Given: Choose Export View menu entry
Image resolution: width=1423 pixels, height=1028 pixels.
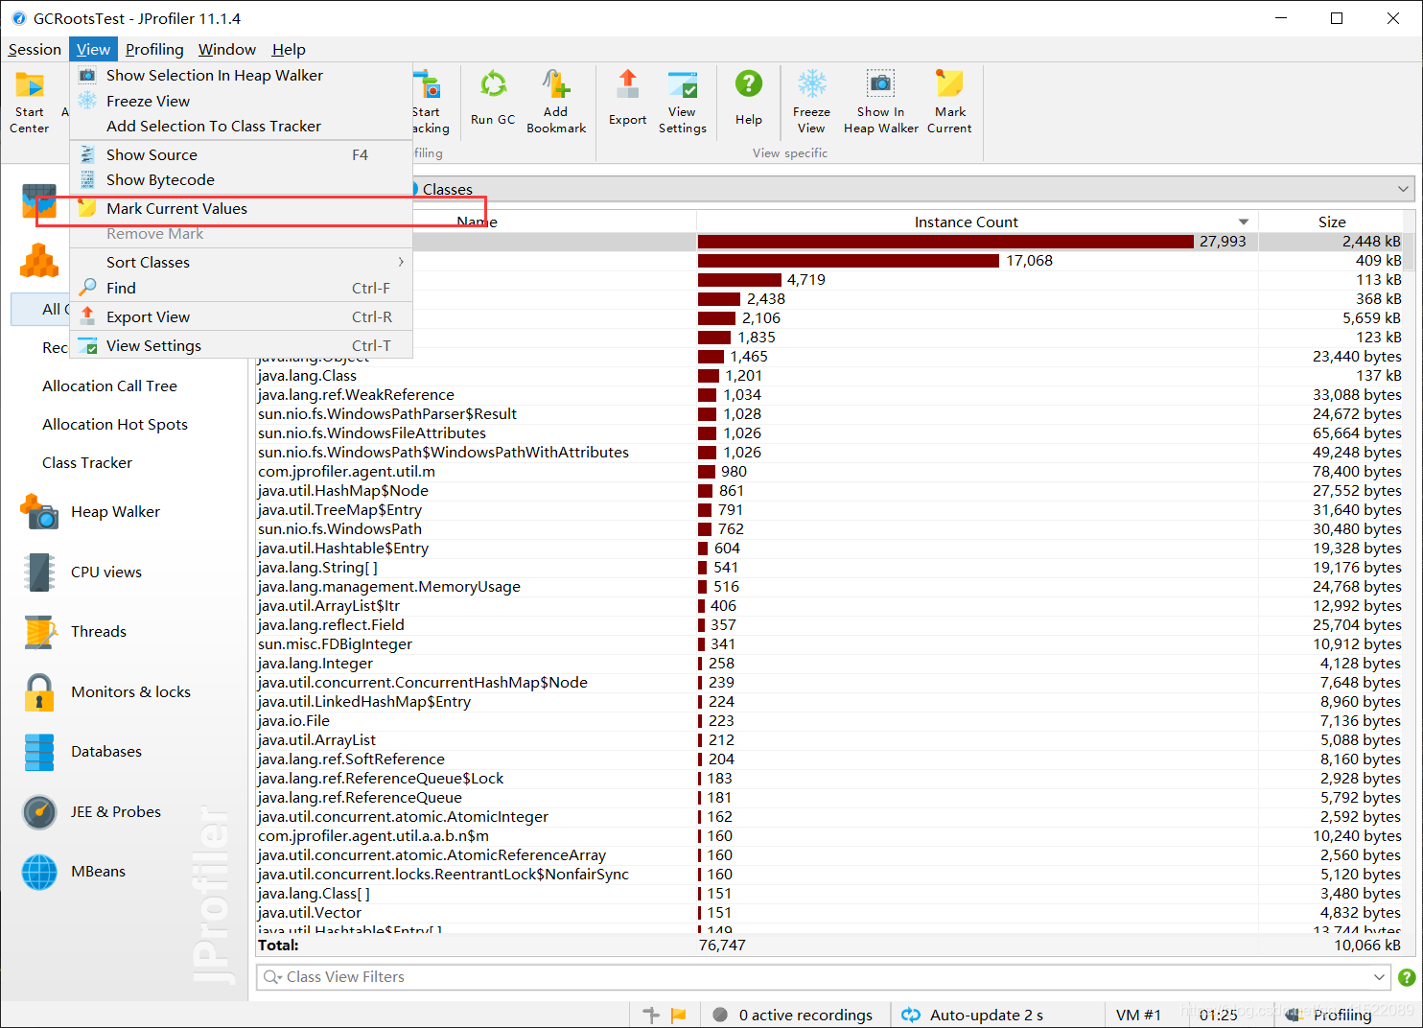Looking at the screenshot, I should tap(242, 317).
